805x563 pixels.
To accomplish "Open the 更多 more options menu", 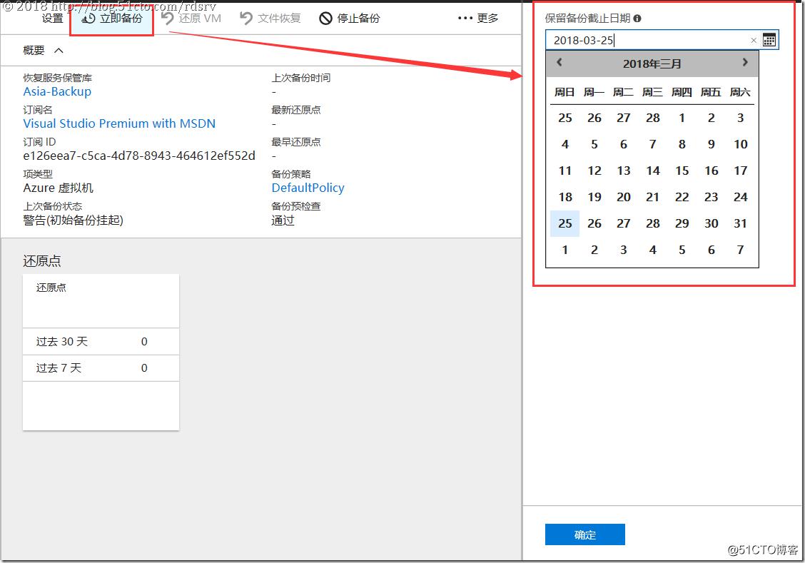I will click(x=478, y=19).
